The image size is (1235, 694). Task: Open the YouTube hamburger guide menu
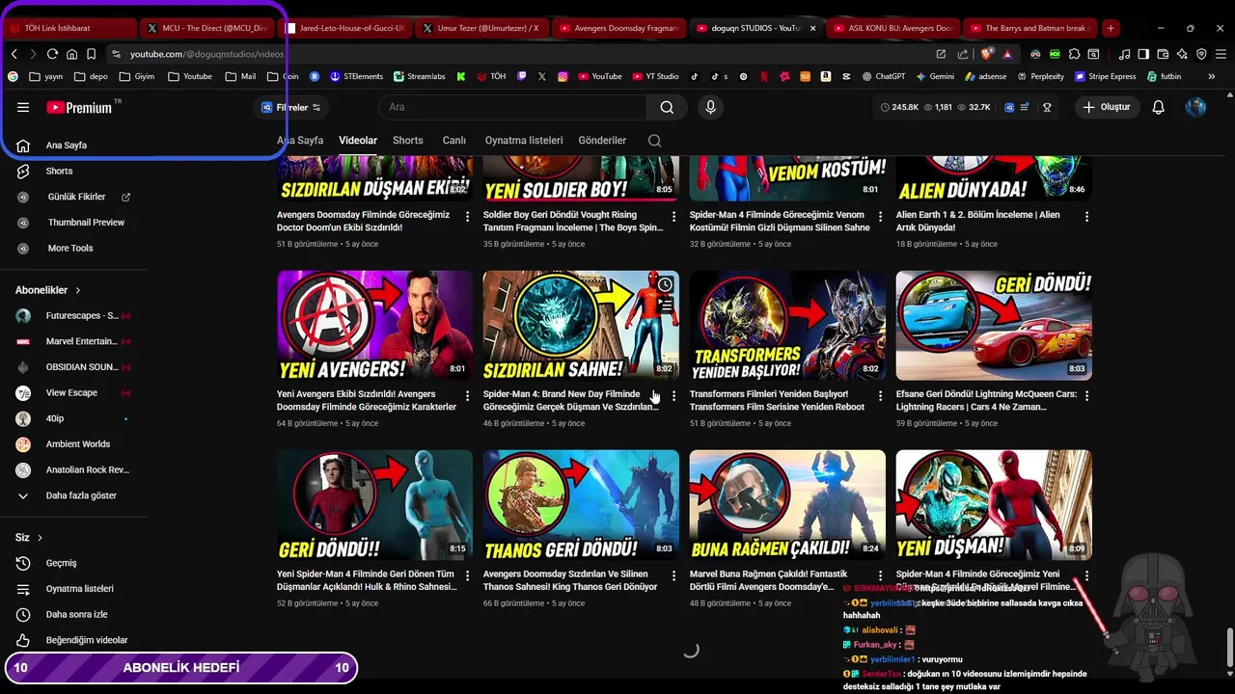pyautogui.click(x=23, y=107)
